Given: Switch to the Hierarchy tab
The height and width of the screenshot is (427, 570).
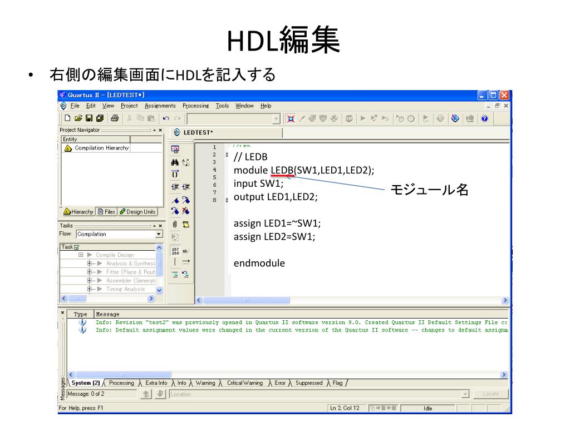Looking at the screenshot, I should click(x=78, y=212).
